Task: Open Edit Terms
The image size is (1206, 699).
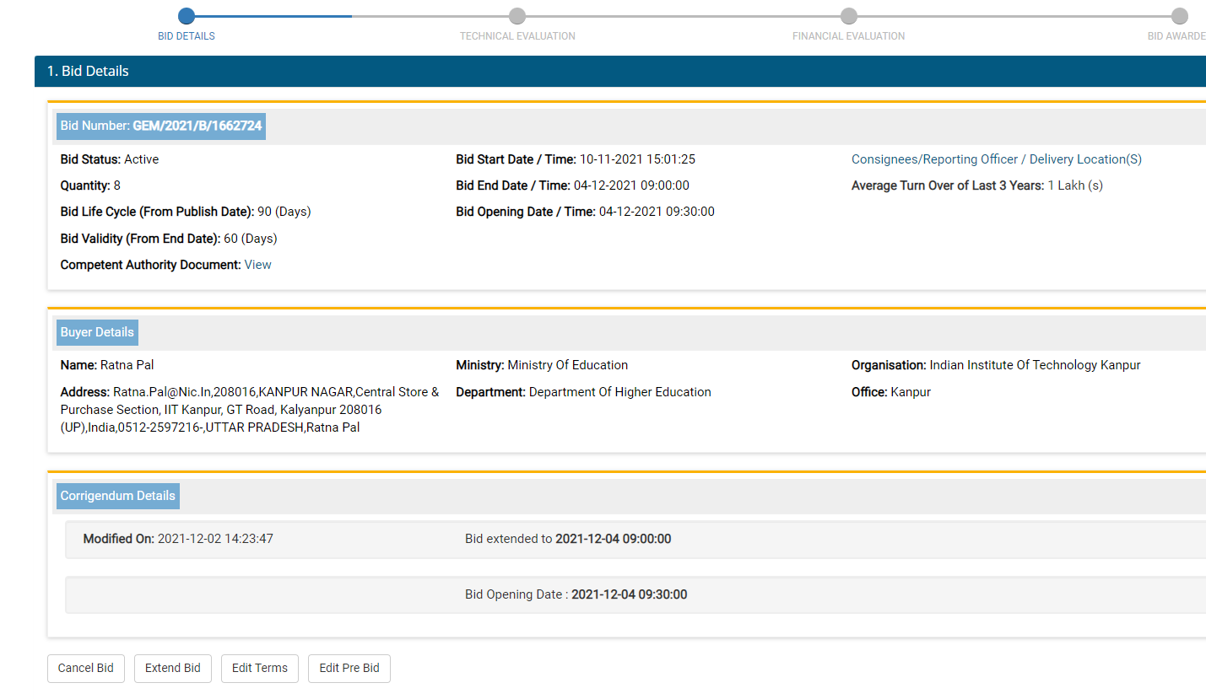Action: tap(260, 668)
